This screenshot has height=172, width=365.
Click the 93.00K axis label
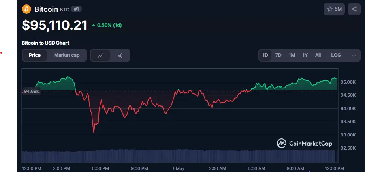348,135
